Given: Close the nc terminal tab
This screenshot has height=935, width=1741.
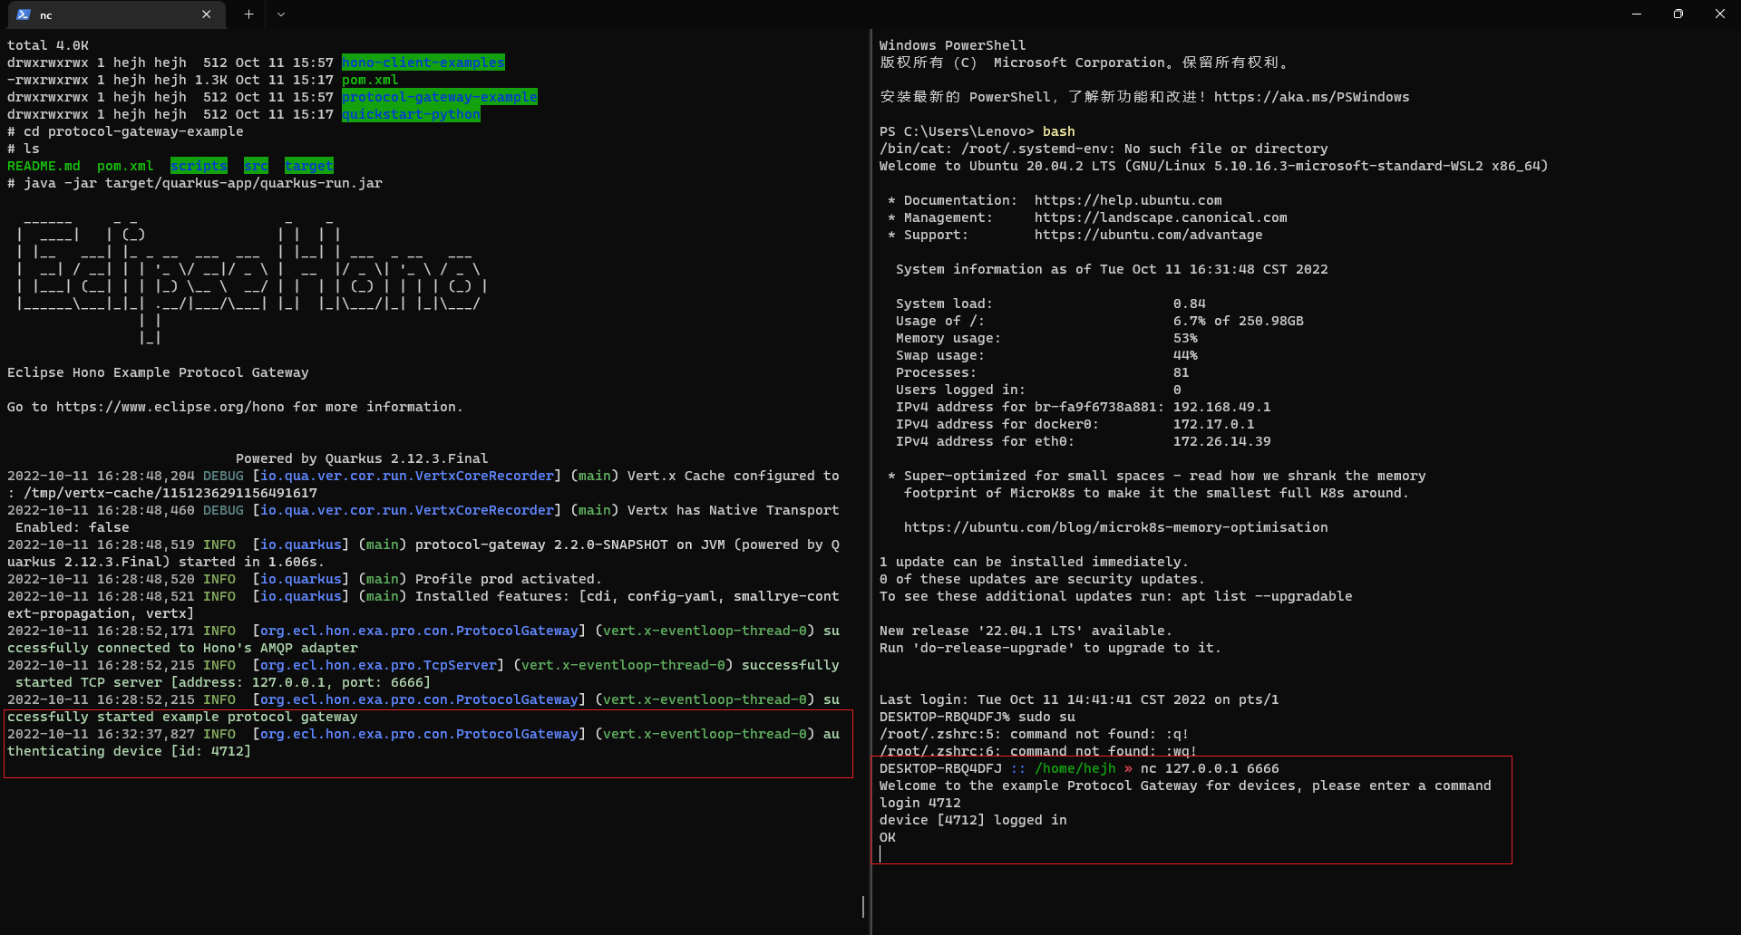Looking at the screenshot, I should (206, 14).
